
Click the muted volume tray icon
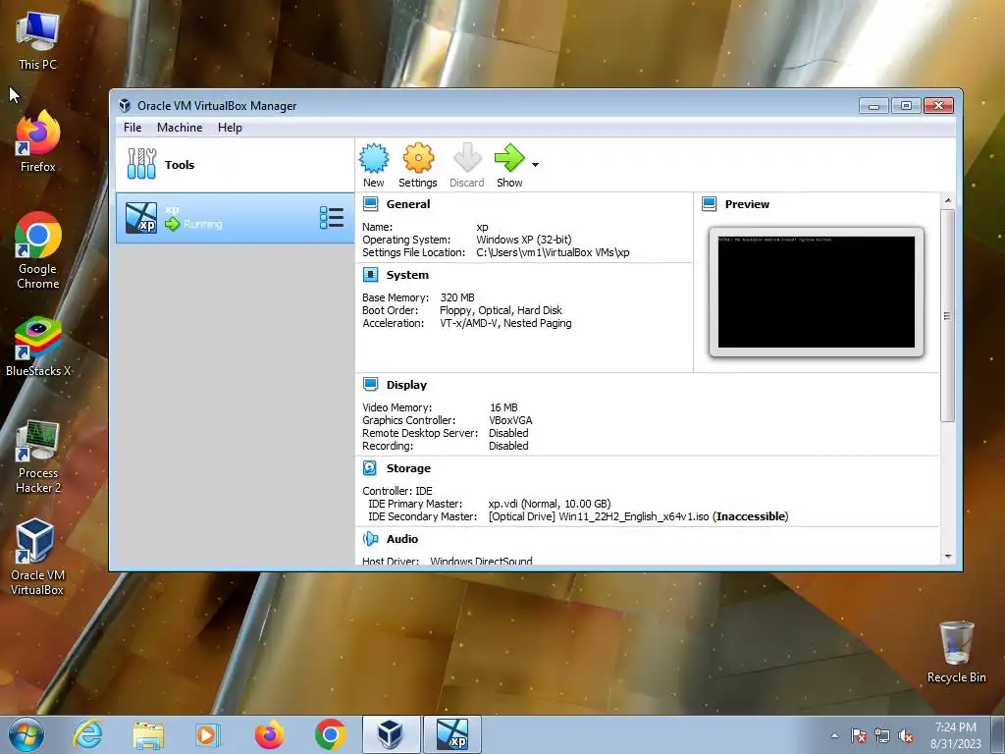[906, 735]
